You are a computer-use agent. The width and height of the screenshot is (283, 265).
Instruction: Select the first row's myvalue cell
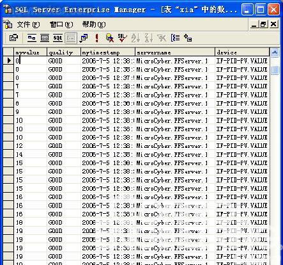coord(30,61)
